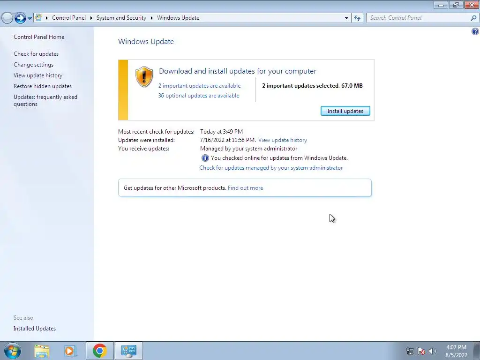Expand the arrow after Control Panel breadcrumb
This screenshot has height=360, width=480.
(x=91, y=18)
